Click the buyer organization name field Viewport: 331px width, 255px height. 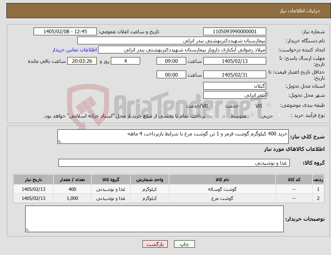[172, 41]
